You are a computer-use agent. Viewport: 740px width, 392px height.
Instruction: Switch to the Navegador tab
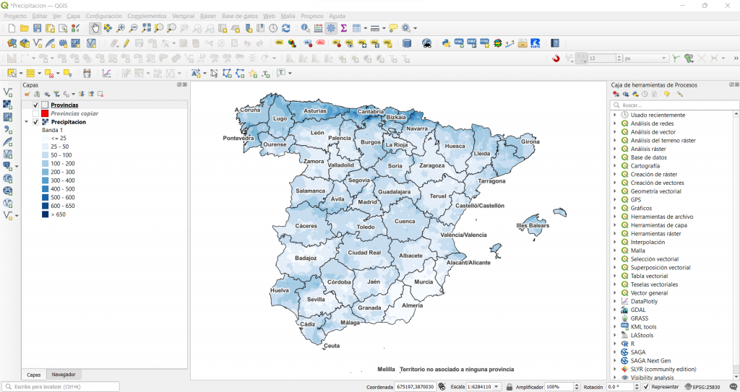pos(62,375)
